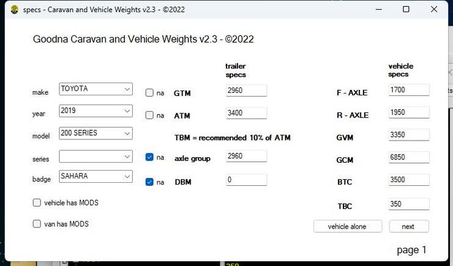Click the F - AXLE input field
The height and width of the screenshot is (266, 453).
[x=408, y=90]
